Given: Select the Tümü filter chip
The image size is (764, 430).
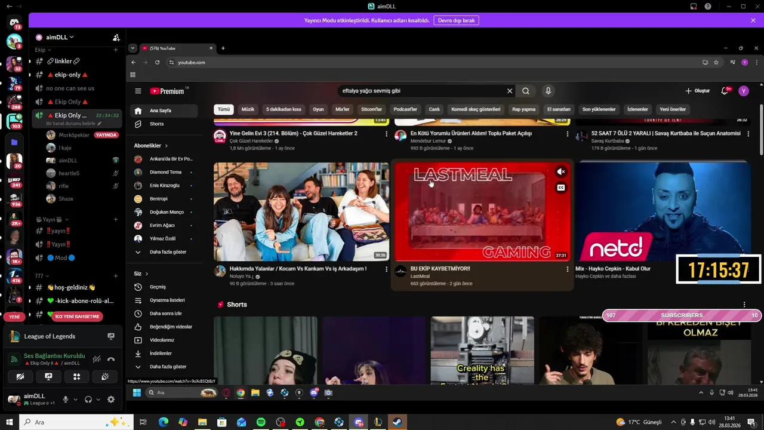Looking at the screenshot, I should click(x=224, y=109).
